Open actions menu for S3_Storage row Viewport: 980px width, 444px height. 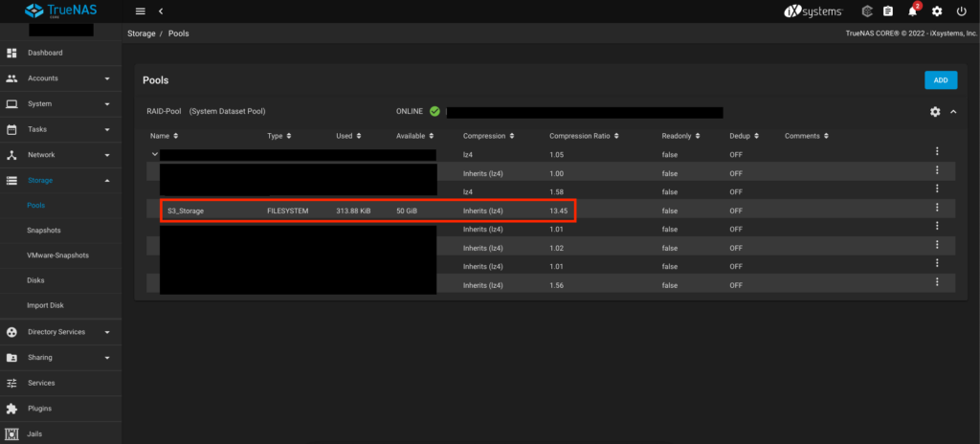click(937, 207)
